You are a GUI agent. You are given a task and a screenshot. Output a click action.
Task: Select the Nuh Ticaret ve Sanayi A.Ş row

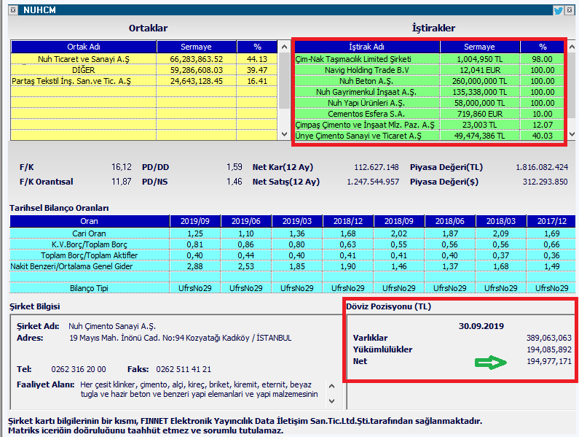(144, 59)
